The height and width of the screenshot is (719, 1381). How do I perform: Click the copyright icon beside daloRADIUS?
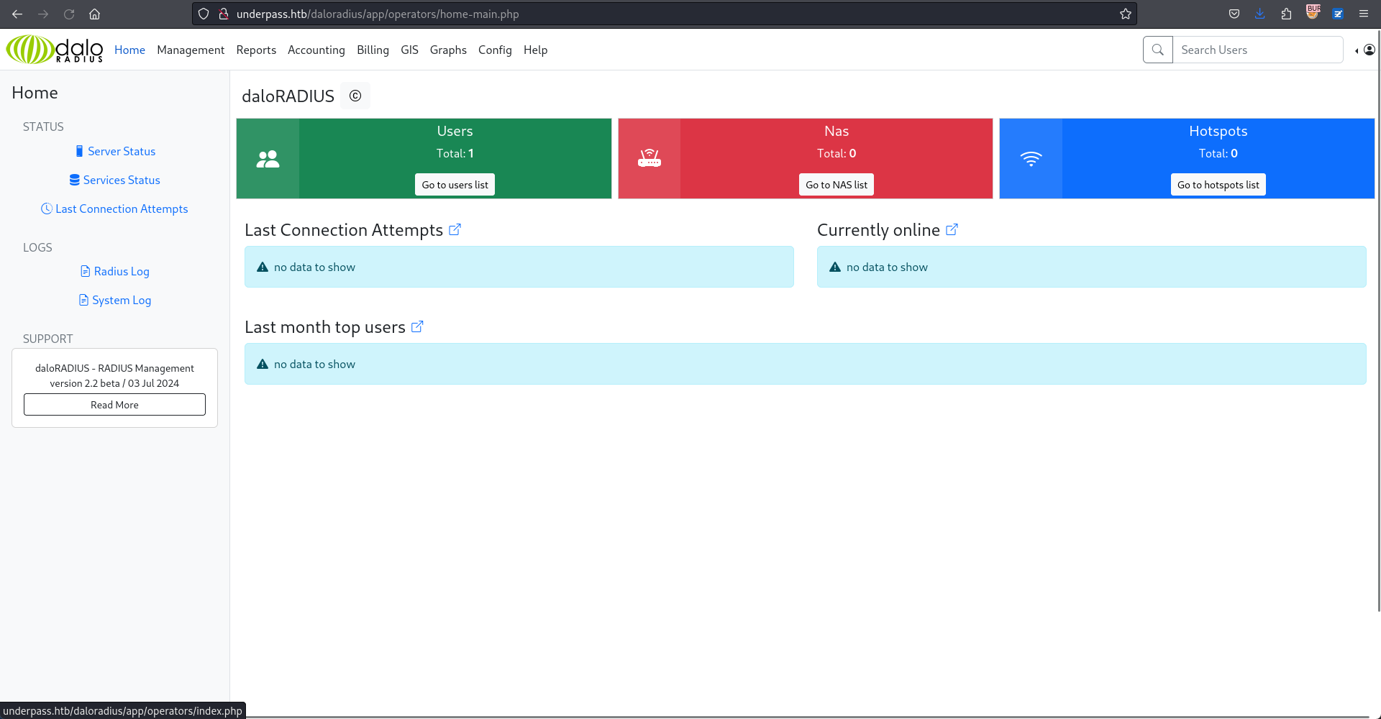355,96
